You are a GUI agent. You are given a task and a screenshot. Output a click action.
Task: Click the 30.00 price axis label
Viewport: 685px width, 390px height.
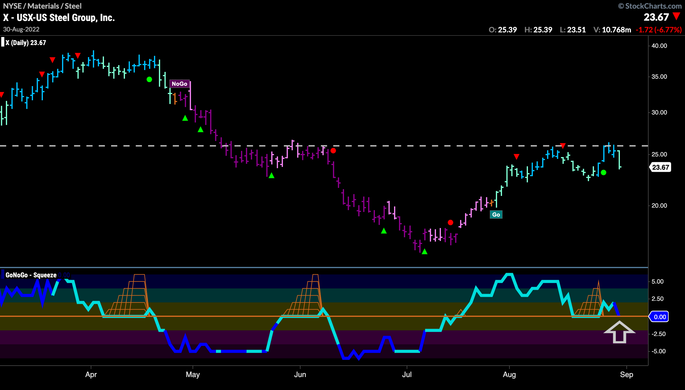tap(659, 112)
